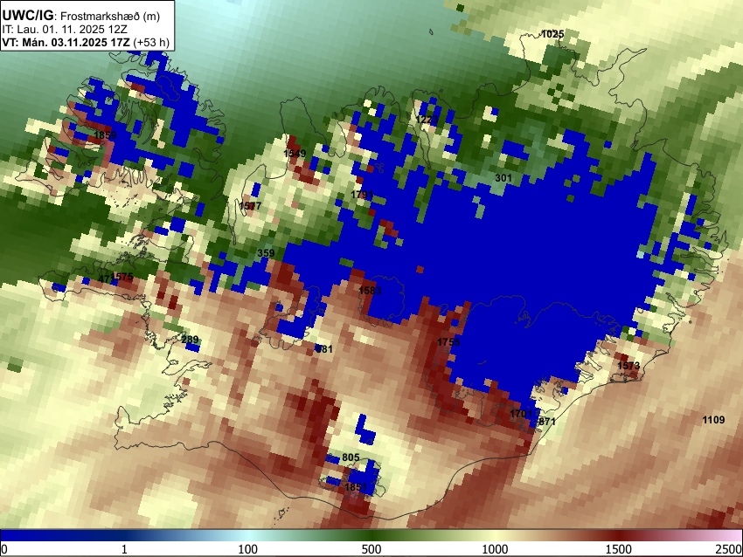
Task: Click the colour scale label 0
Action: click(4, 549)
